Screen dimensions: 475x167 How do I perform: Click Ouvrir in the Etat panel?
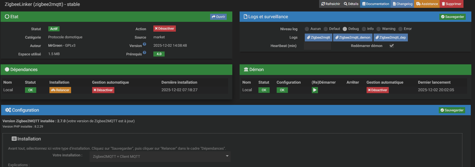pos(218,17)
